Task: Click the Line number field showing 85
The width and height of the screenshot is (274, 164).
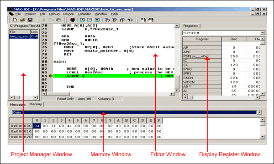Action: (x=92, y=99)
